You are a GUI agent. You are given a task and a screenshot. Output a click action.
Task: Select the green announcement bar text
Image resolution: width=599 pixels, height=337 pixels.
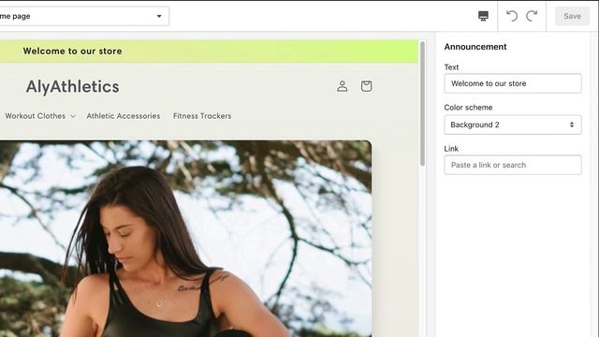tap(73, 51)
